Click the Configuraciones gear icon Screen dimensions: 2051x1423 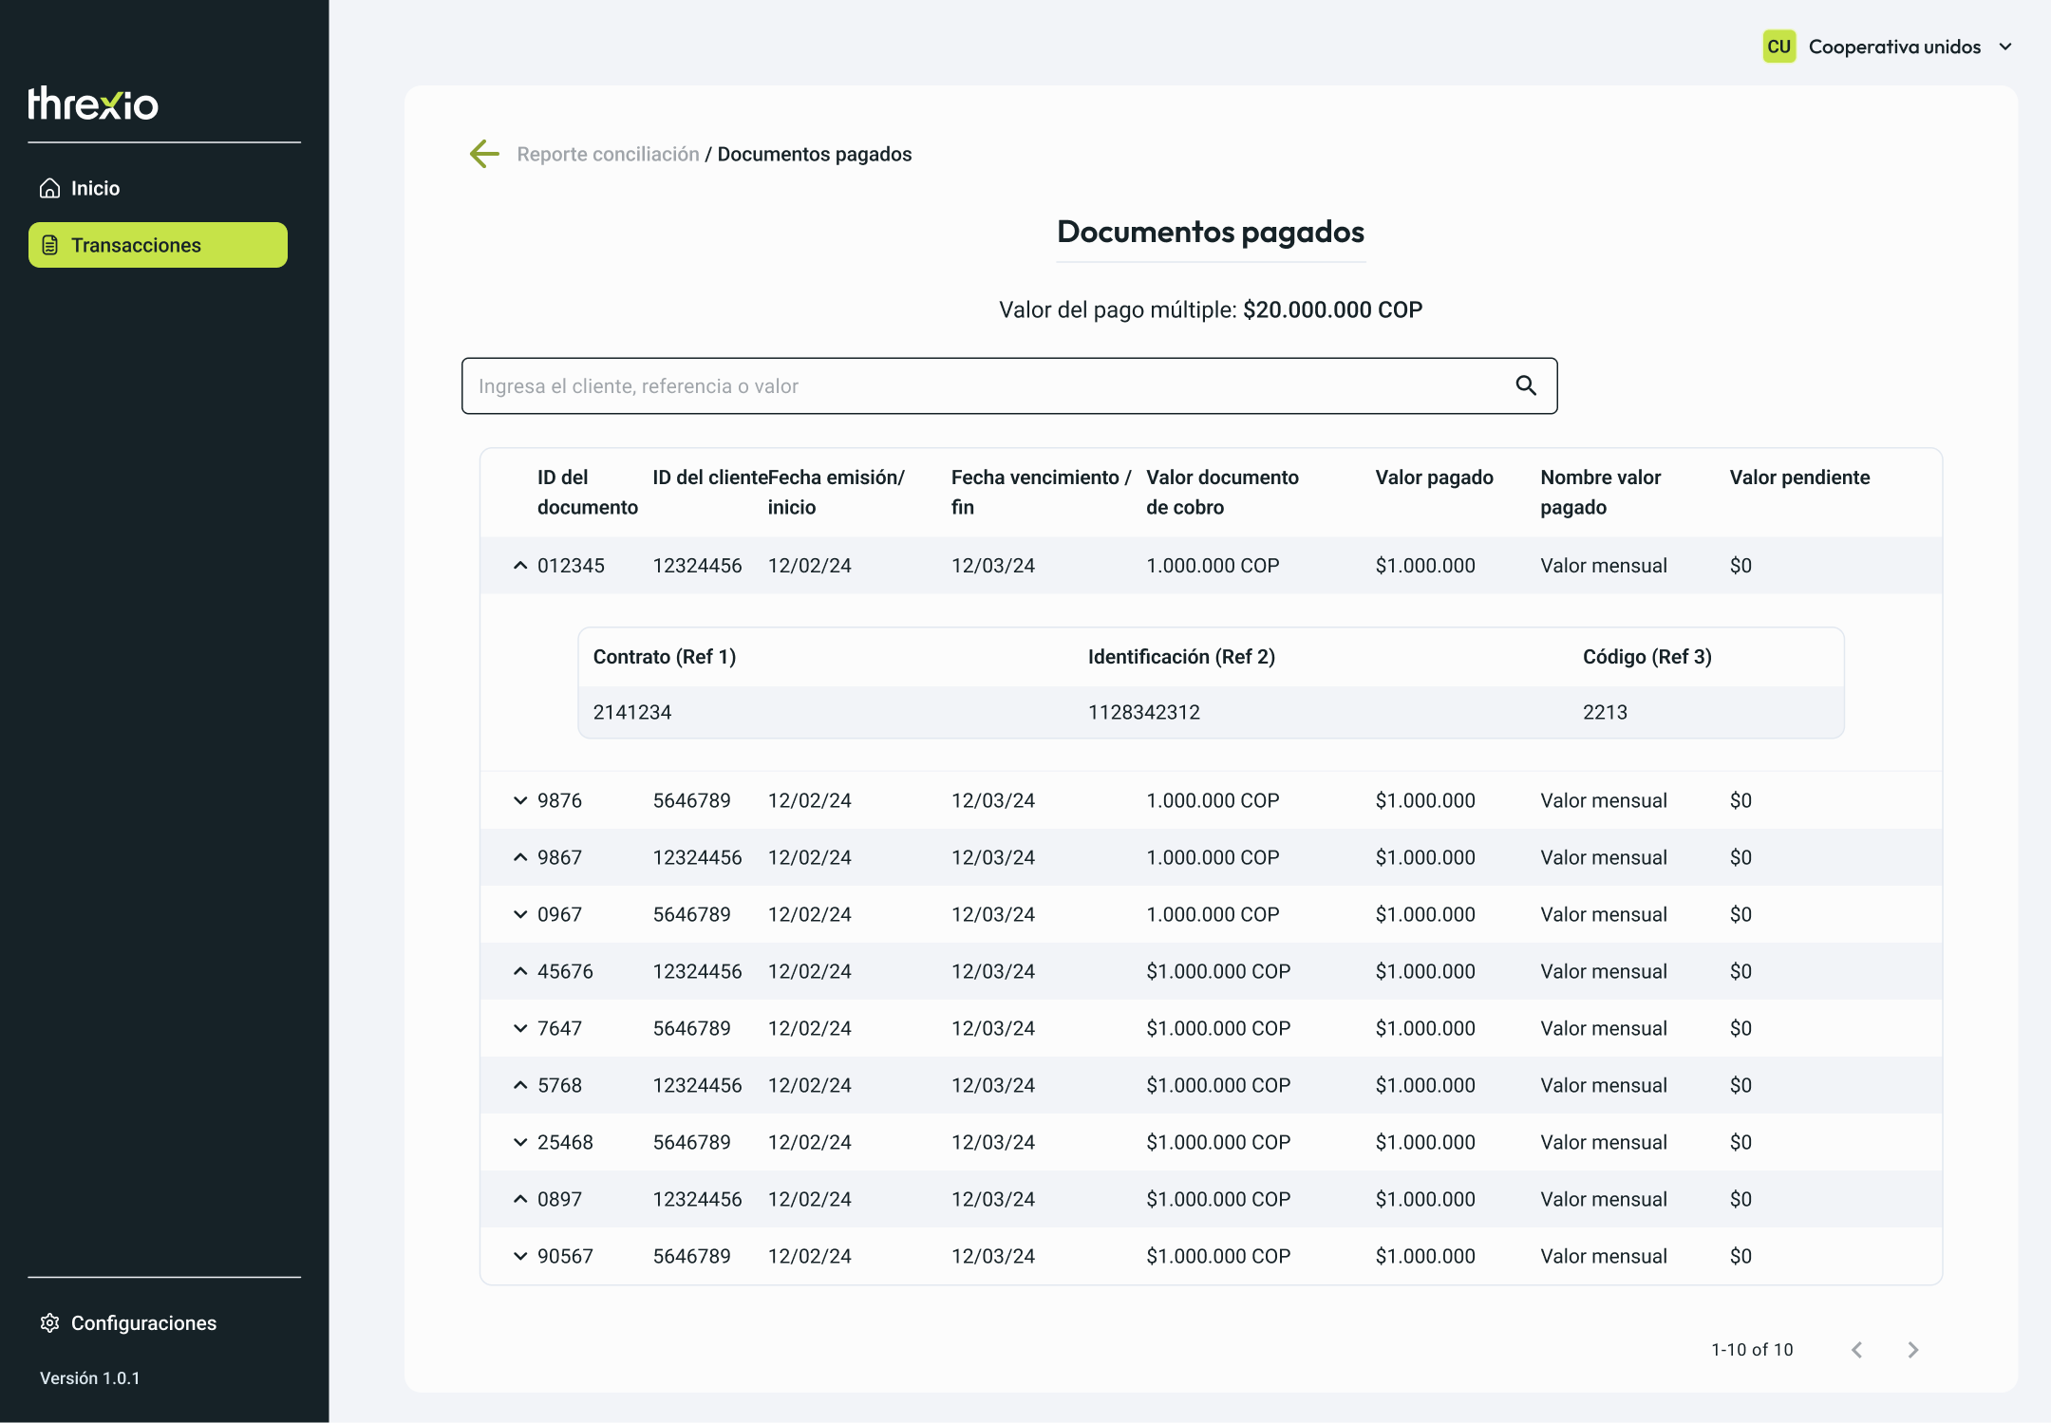(x=50, y=1323)
